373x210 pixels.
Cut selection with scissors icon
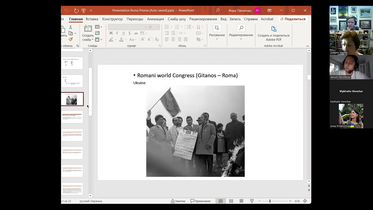point(71,27)
